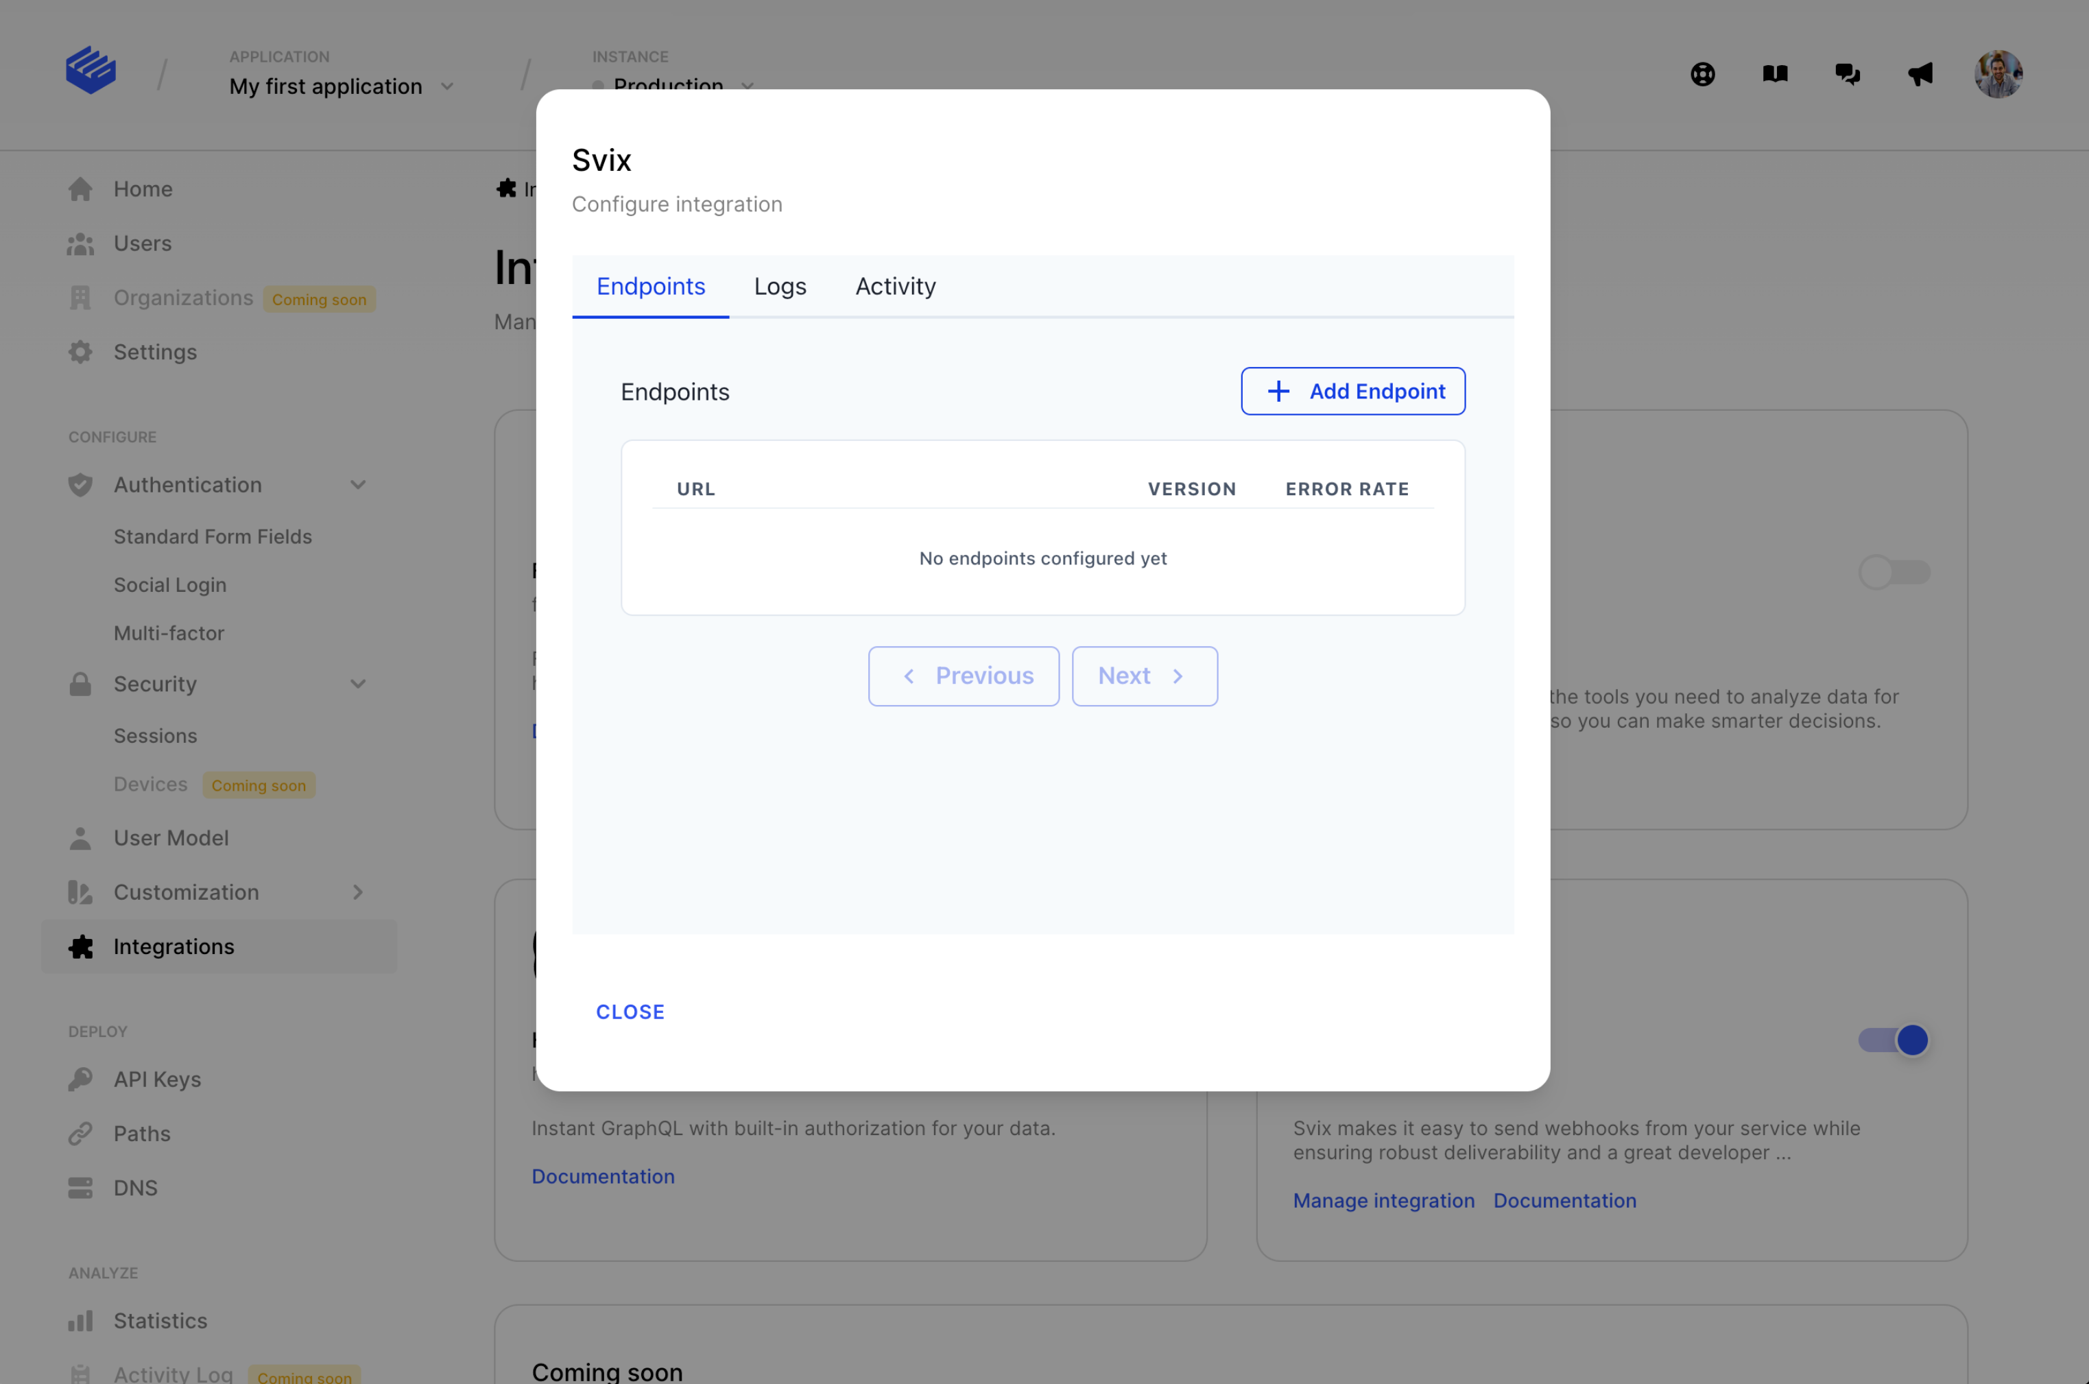Open the application selector dropdown
This screenshot has width=2089, height=1384.
click(x=342, y=86)
